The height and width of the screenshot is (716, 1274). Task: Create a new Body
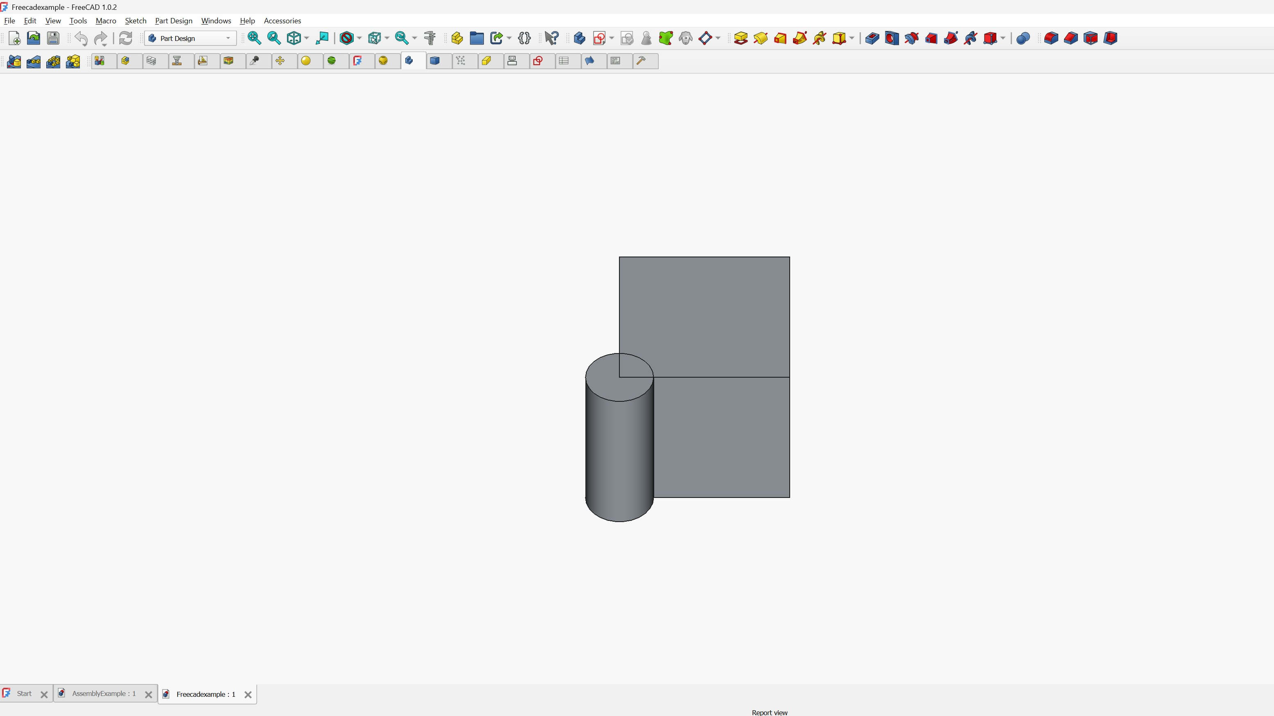click(x=579, y=38)
